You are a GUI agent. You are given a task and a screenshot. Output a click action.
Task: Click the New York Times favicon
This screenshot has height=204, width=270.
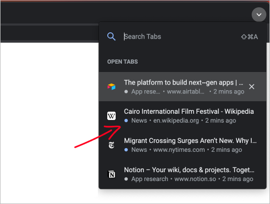tap(111, 145)
